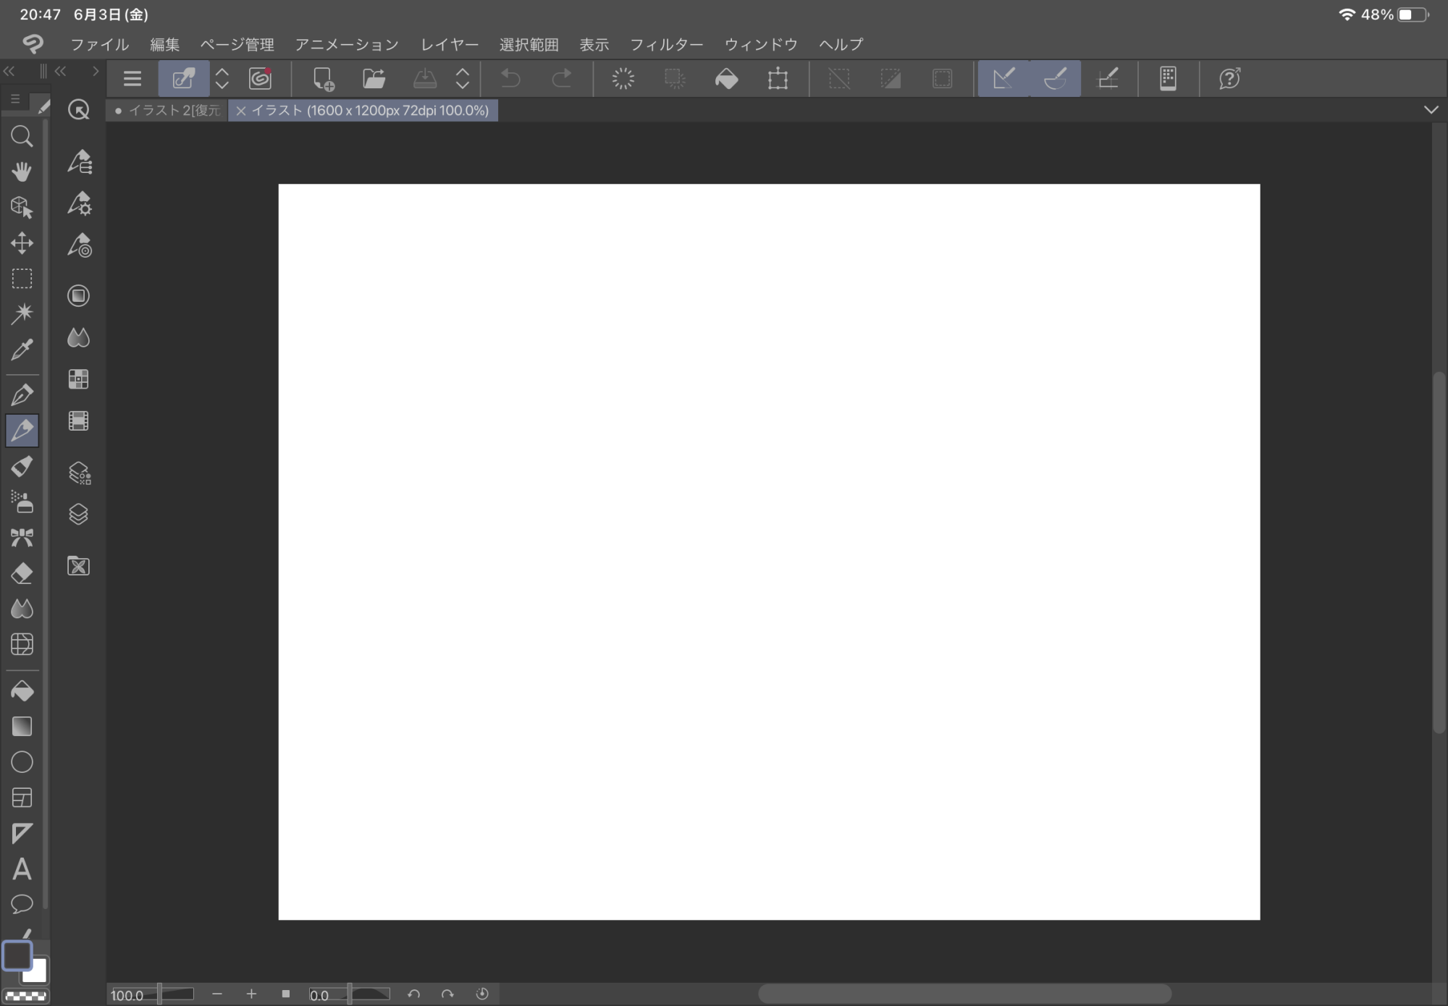Screen dimensions: 1448x1006
Task: Toggle Snap to Ruler in command bar
Action: [1003, 78]
